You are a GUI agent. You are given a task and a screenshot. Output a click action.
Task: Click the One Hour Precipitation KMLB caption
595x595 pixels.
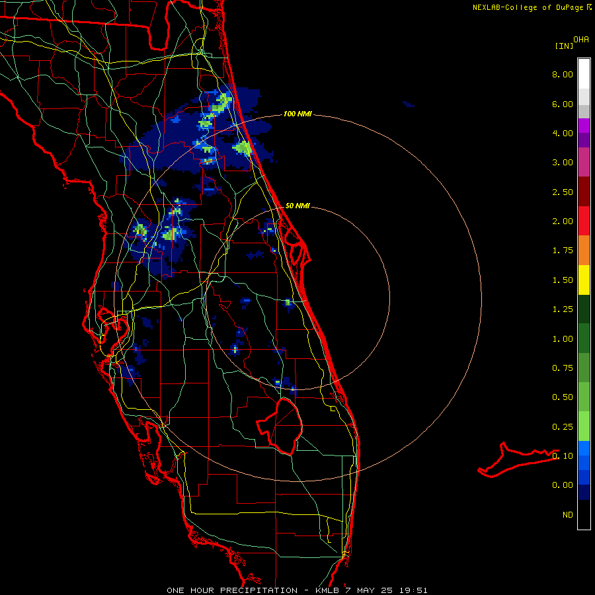pyautogui.click(x=297, y=590)
